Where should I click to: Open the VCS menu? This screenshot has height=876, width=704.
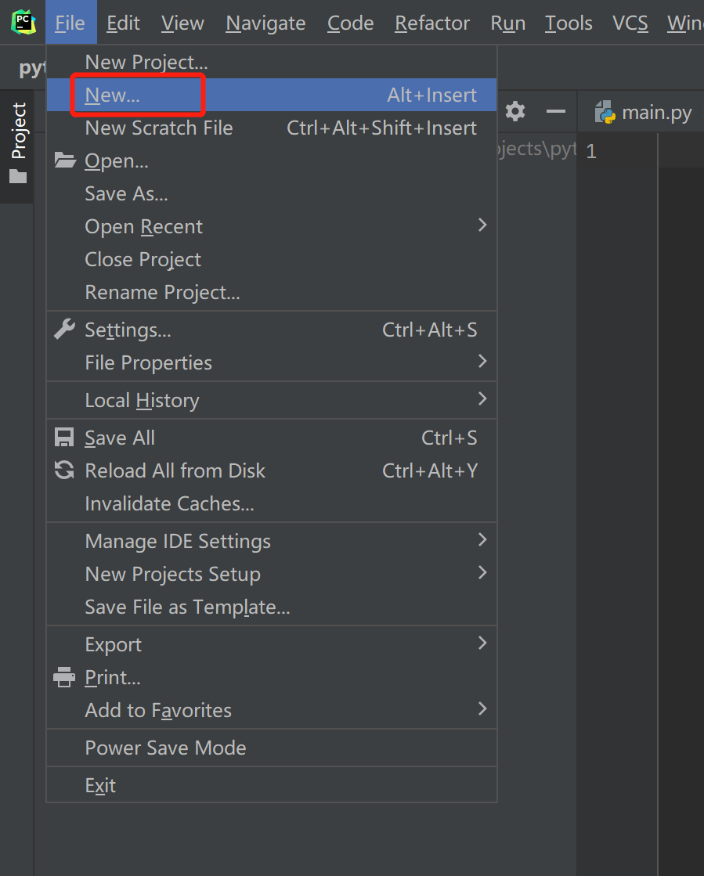(x=630, y=23)
